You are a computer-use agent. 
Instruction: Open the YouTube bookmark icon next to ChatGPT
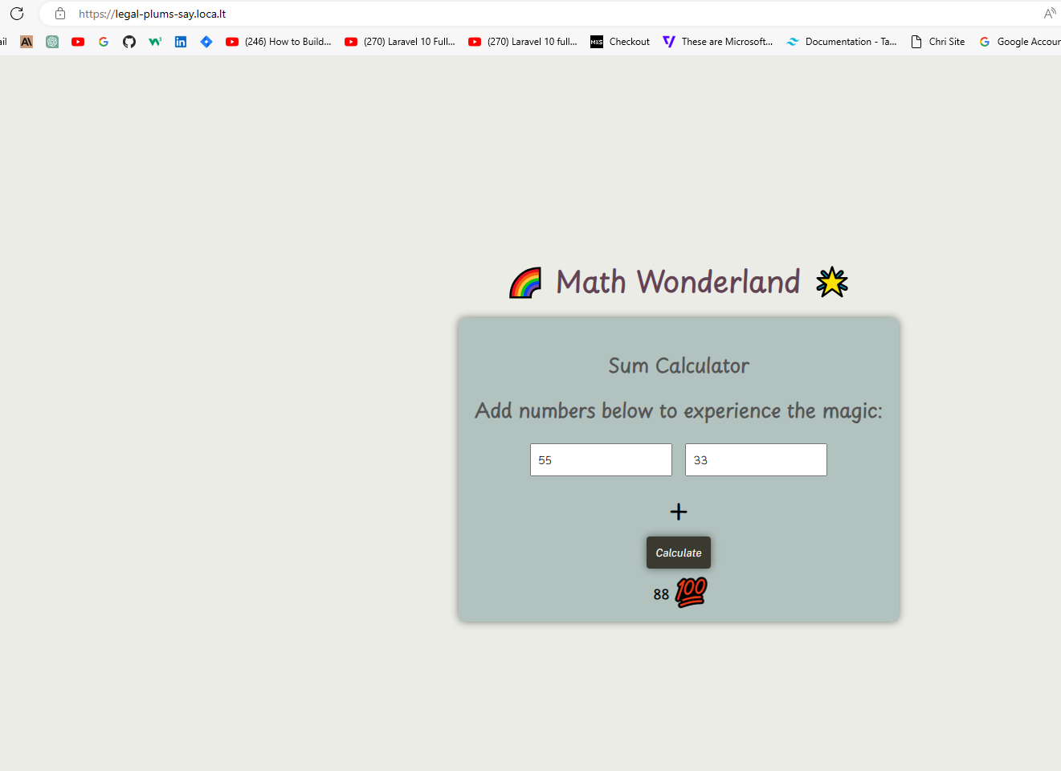coord(78,42)
